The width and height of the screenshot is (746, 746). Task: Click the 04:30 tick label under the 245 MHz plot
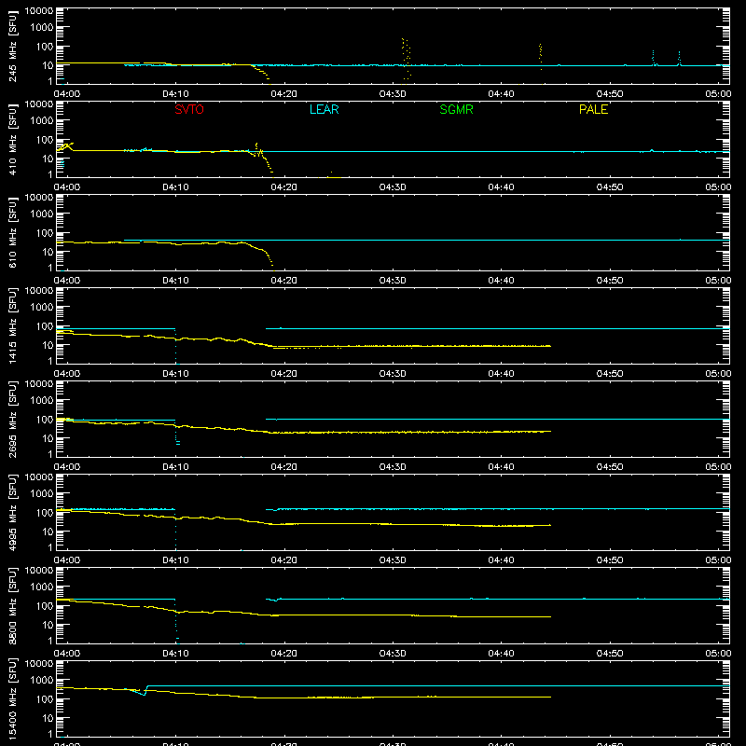click(x=393, y=94)
